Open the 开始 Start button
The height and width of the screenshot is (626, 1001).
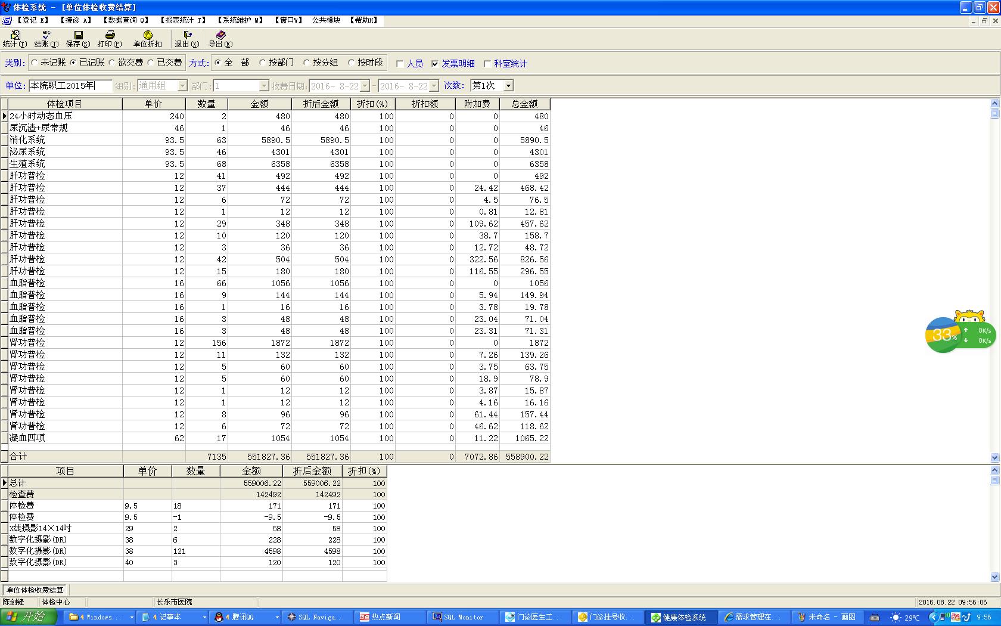(29, 617)
